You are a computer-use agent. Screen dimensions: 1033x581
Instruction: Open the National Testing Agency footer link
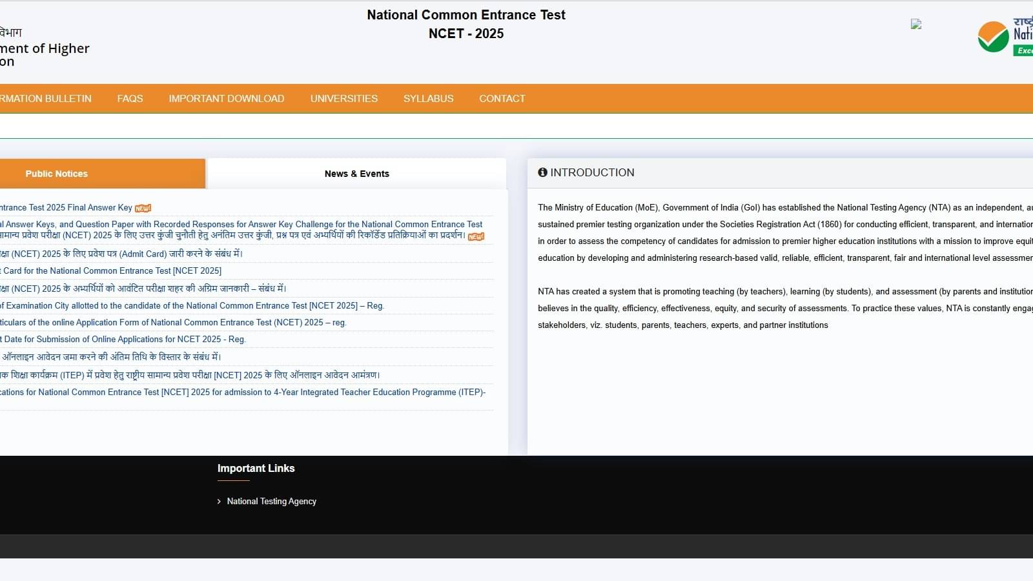click(x=271, y=502)
